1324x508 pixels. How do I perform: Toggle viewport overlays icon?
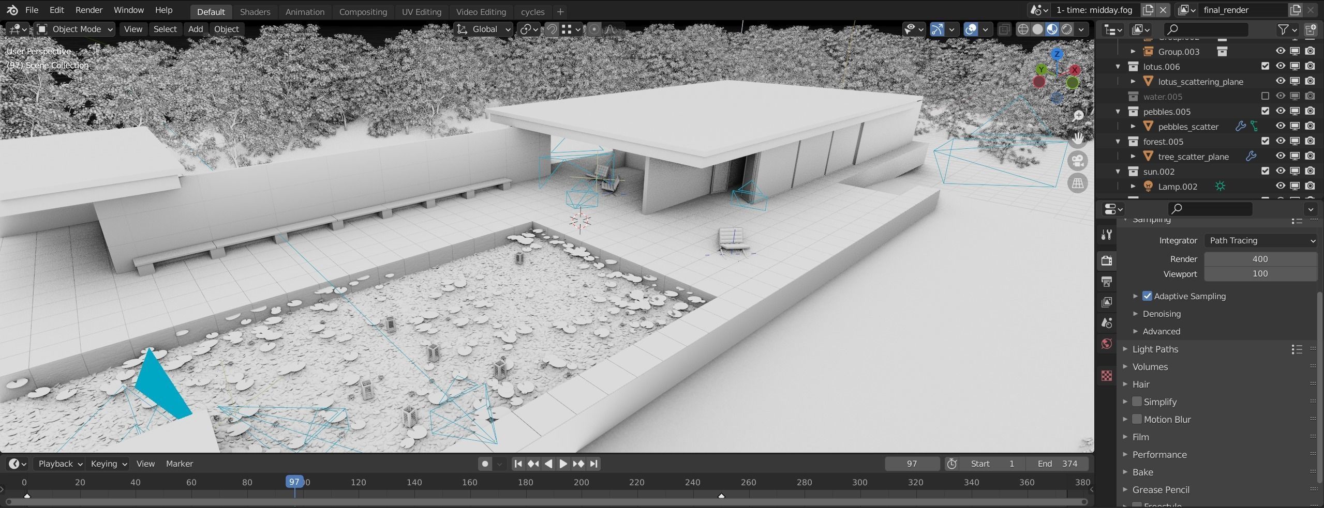971,29
